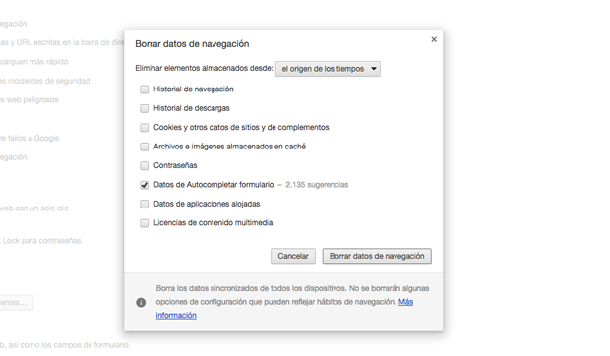Uncheck Datos de Autocompletar formulario
This screenshot has width=610, height=356.
click(145, 185)
